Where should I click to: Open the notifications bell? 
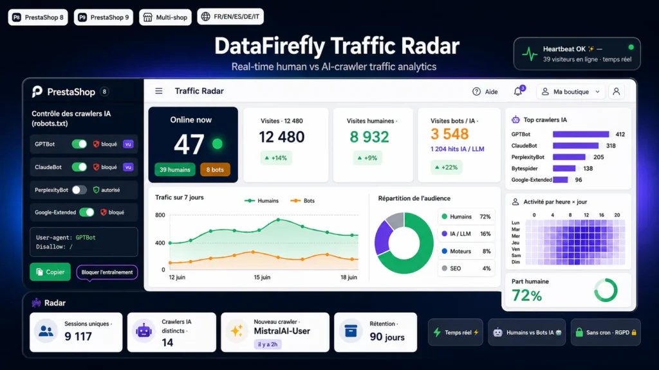click(x=518, y=91)
